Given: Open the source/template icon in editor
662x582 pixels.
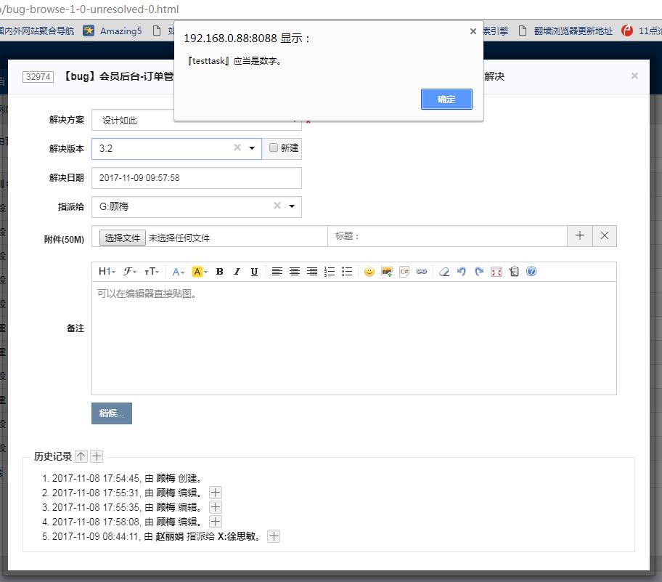Looking at the screenshot, I should pos(514,272).
